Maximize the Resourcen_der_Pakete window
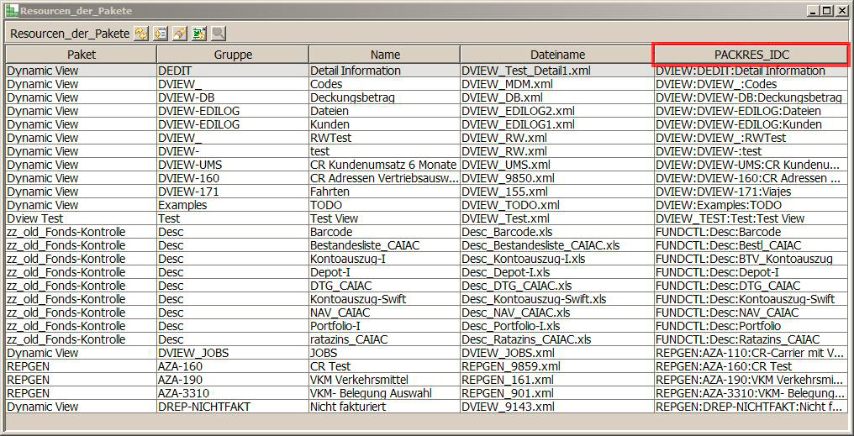Image resolution: width=854 pixels, height=436 pixels. [828, 10]
